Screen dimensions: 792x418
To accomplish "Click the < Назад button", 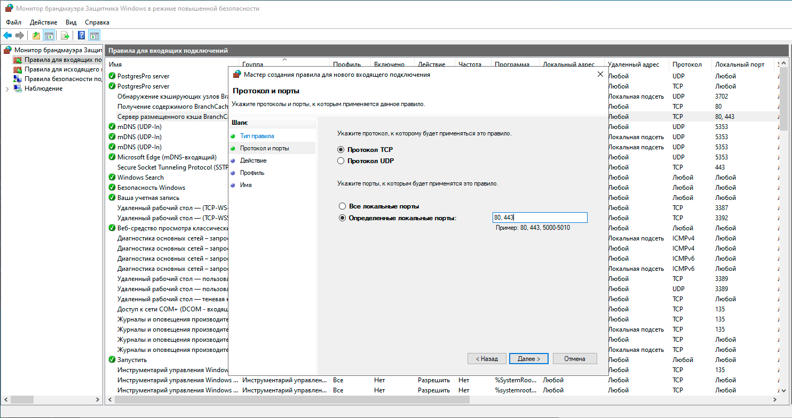I will click(x=487, y=359).
